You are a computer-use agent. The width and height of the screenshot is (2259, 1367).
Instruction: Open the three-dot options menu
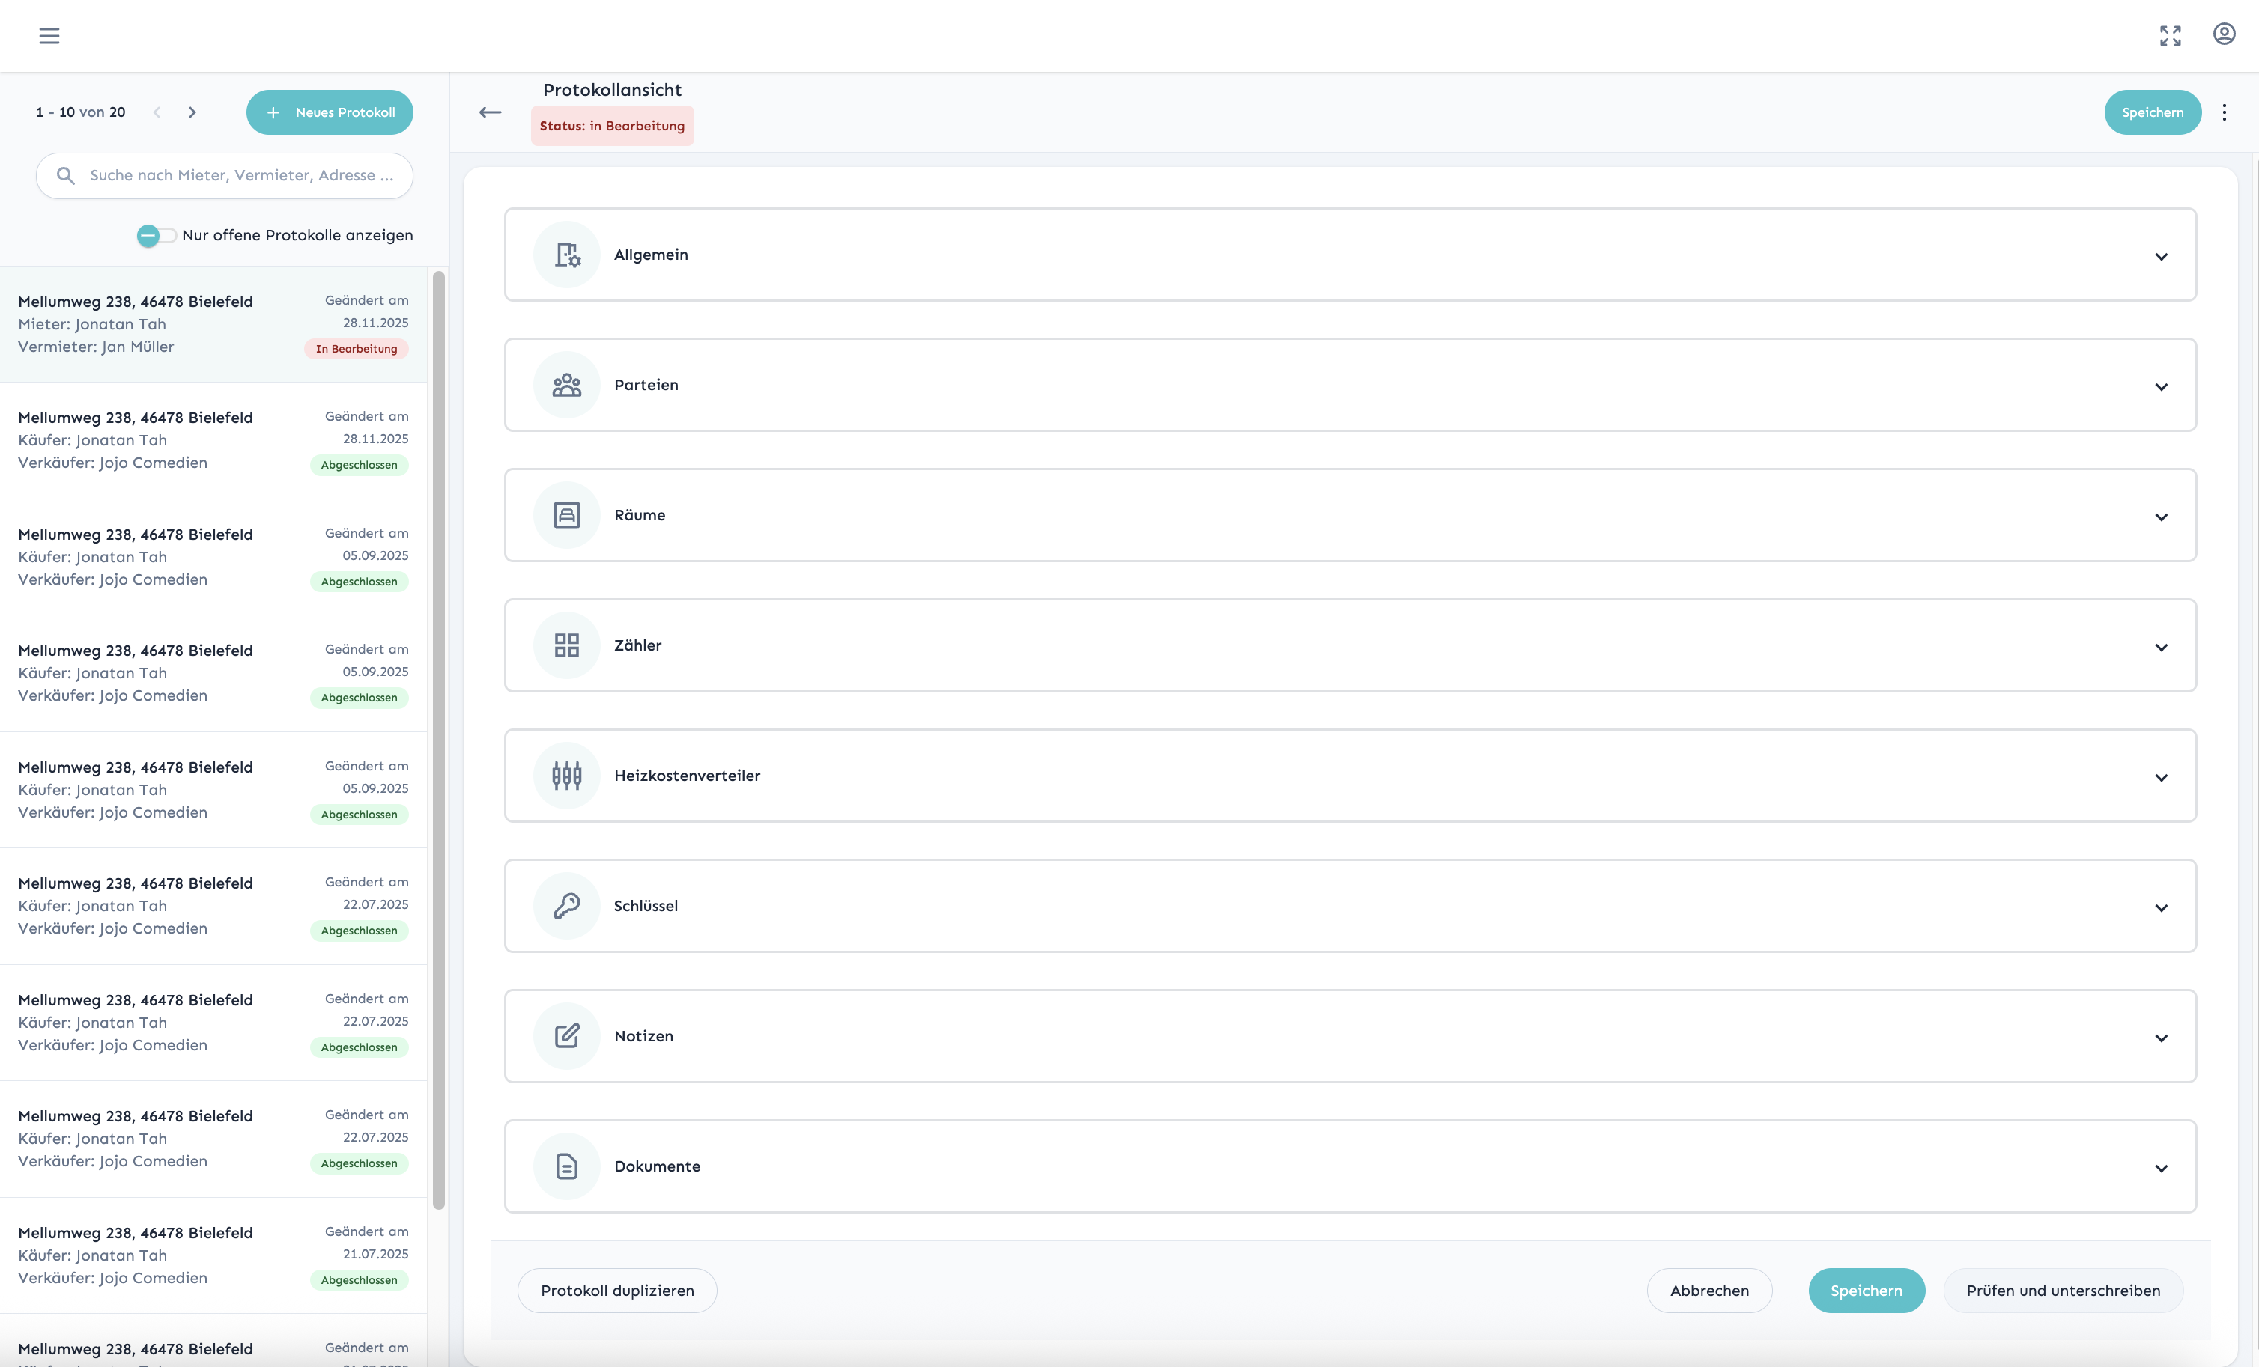point(2225,112)
